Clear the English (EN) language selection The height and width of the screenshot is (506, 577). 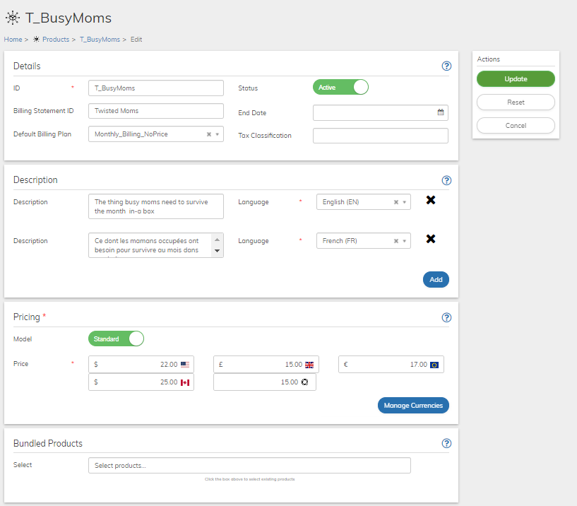tap(396, 202)
